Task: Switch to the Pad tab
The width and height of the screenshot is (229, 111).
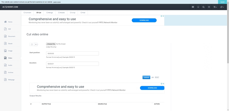Action: (82, 13)
